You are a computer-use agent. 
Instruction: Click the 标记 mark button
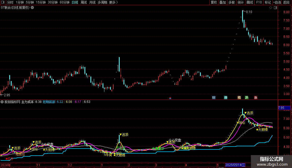coord(268,2)
